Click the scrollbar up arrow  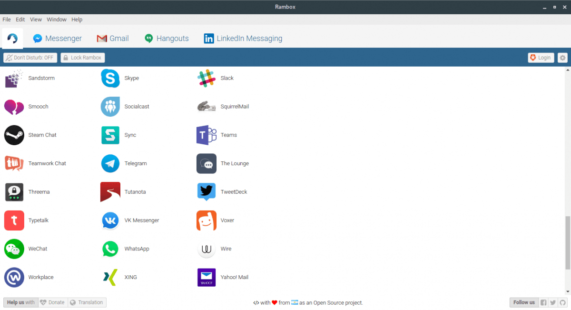pos(567,70)
